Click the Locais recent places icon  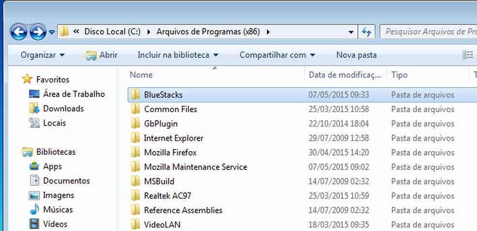[x=34, y=123]
